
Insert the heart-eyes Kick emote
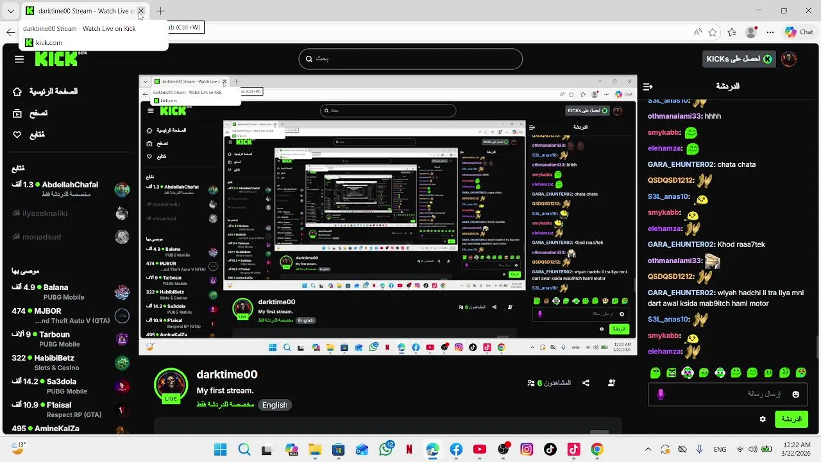tap(800, 373)
